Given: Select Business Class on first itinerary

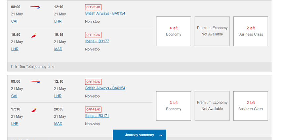Looking at the screenshot, I should 251,31.
